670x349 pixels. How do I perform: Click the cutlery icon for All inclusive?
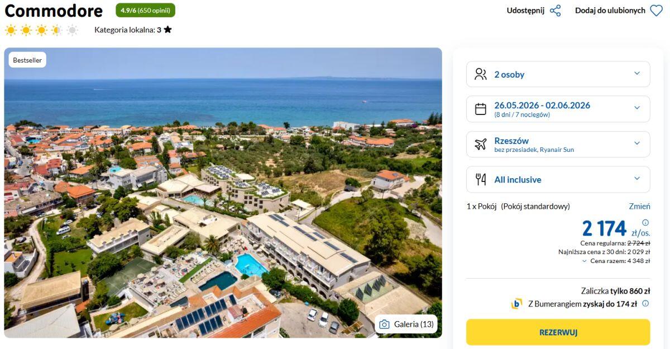[x=480, y=179]
